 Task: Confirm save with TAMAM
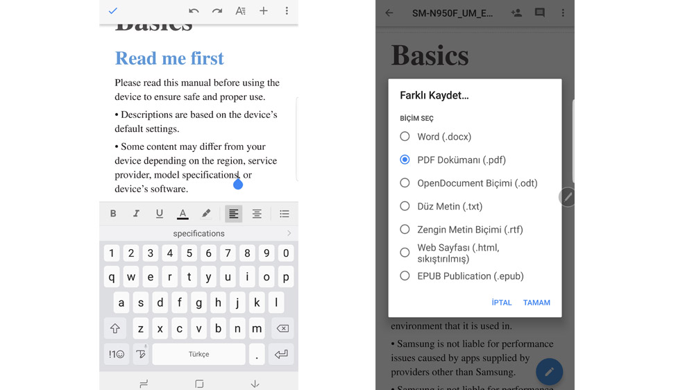click(536, 303)
